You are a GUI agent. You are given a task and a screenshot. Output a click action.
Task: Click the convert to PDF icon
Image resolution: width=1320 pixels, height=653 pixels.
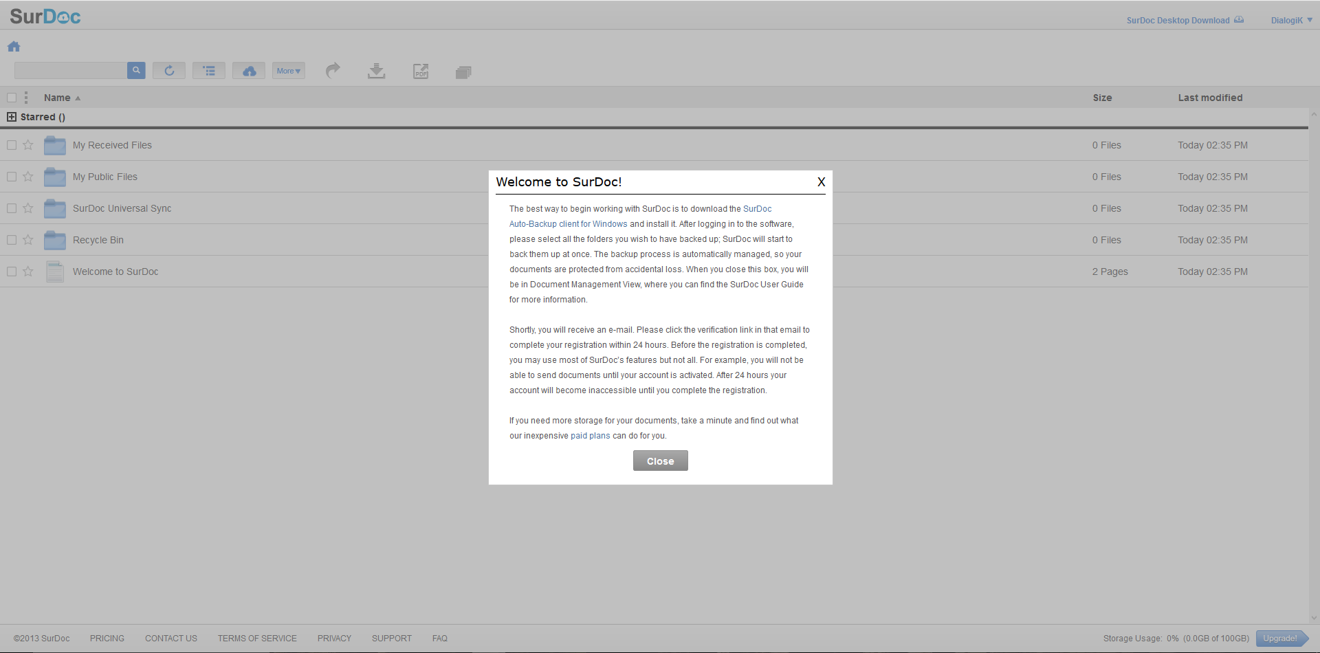[x=420, y=71]
